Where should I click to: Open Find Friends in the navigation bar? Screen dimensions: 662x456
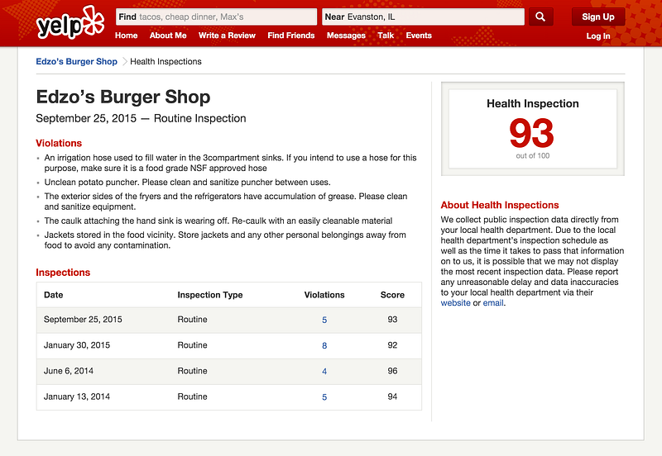pos(291,36)
